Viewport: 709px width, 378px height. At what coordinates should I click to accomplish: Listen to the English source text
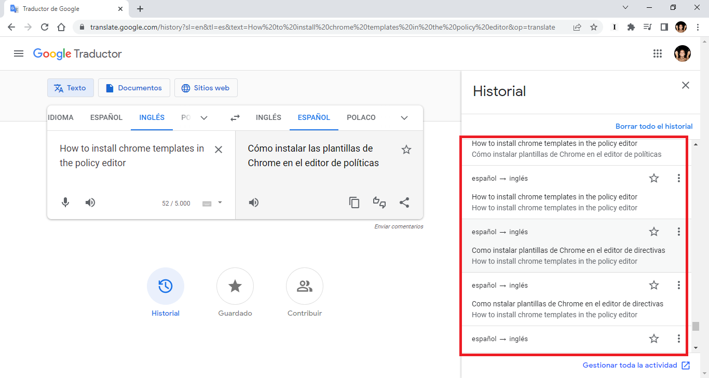[90, 203]
